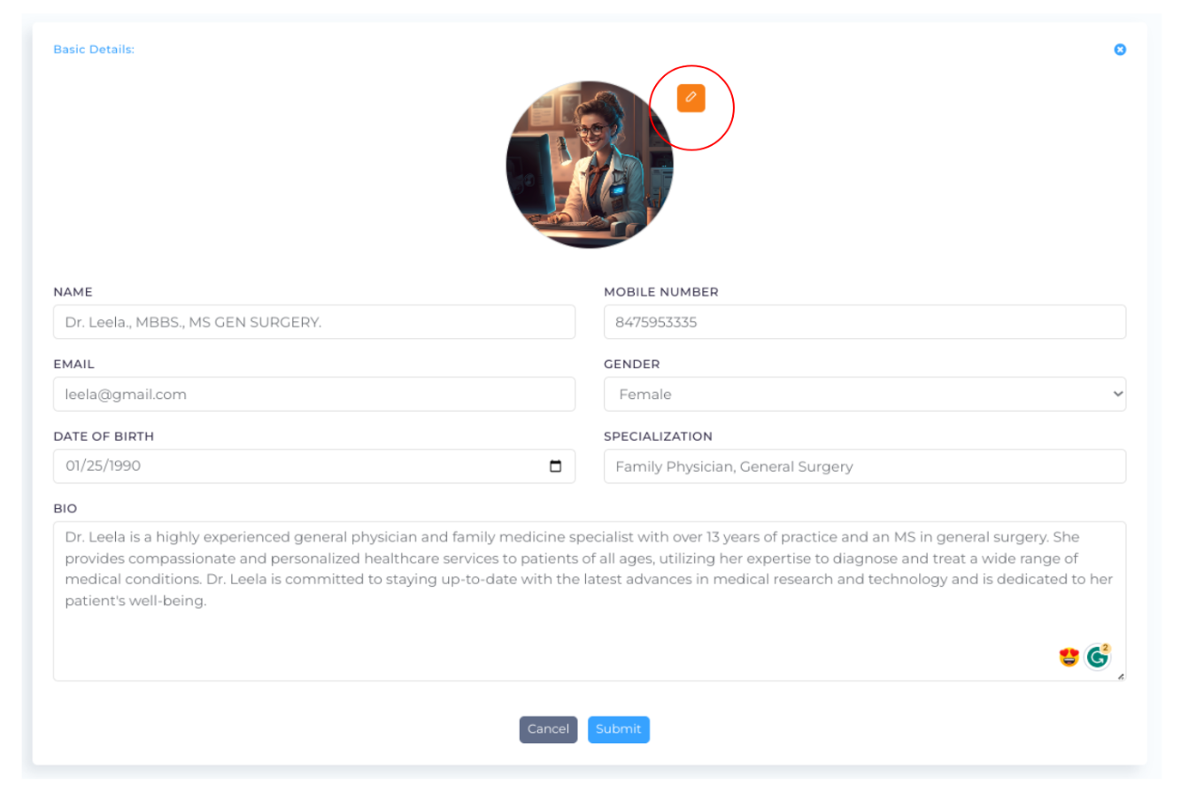The image size is (1181, 792).
Task: Click the Specialization input field
Action: 865,466
